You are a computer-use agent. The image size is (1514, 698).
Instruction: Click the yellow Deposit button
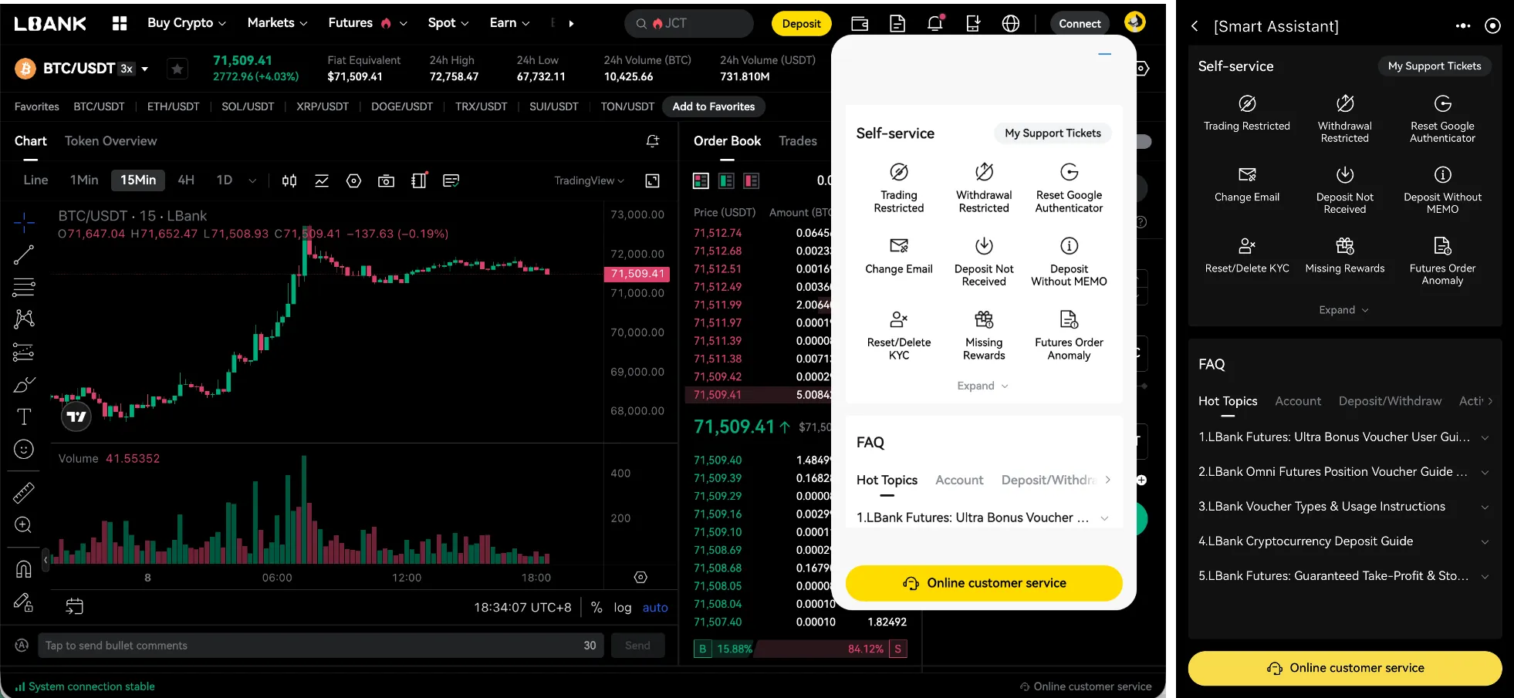(x=801, y=24)
